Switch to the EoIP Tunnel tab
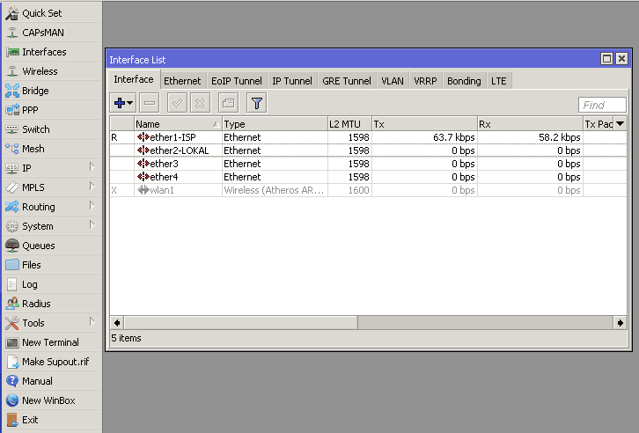Image resolution: width=639 pixels, height=433 pixels. 237,81
